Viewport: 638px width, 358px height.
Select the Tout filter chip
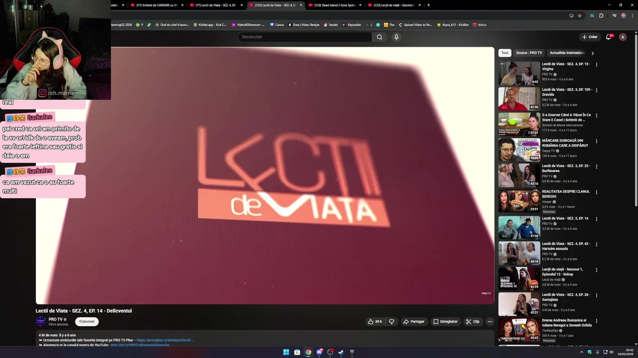pyautogui.click(x=505, y=53)
